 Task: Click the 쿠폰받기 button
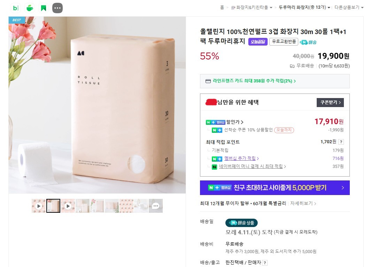click(330, 102)
